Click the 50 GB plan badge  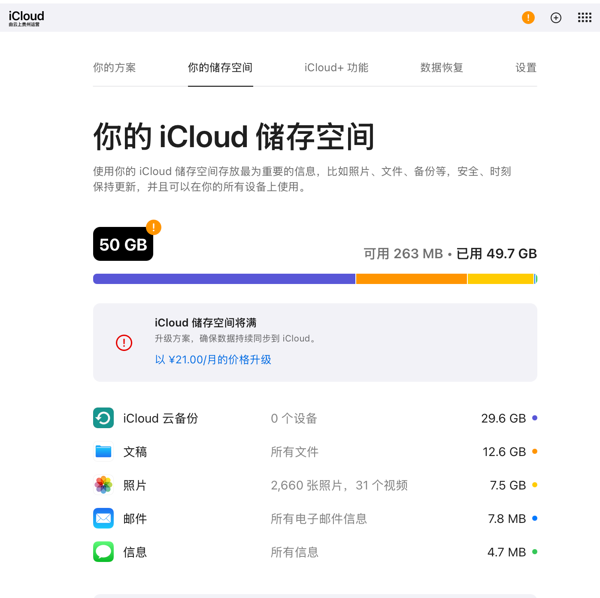click(123, 244)
